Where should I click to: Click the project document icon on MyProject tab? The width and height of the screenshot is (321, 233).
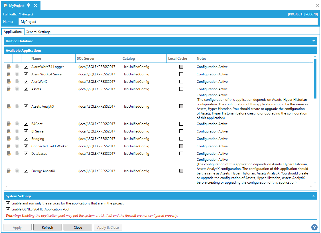6,5
